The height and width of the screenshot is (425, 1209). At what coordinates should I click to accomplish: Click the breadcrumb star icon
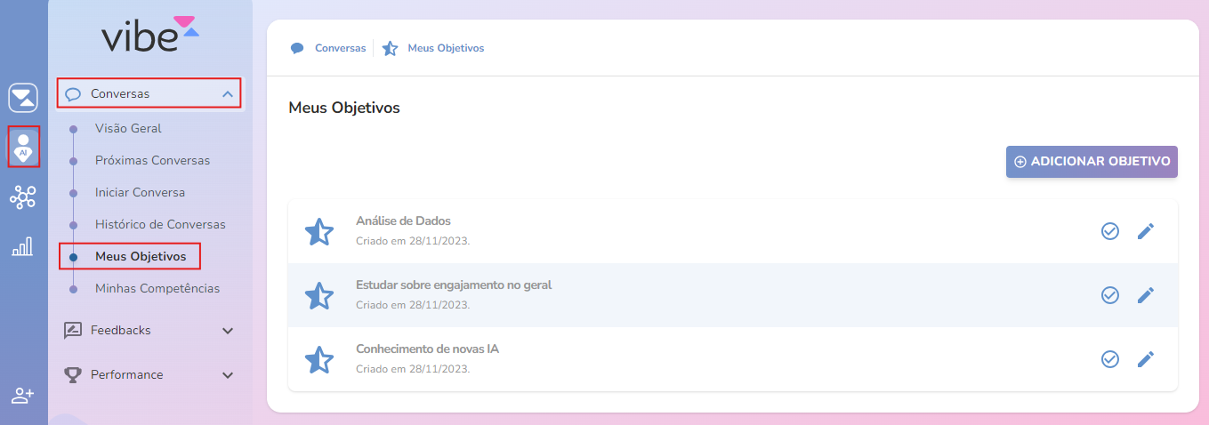(x=390, y=48)
